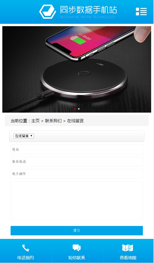Focus the 联系电话 input field
Screen dimensions: 154x263
coord(77,162)
